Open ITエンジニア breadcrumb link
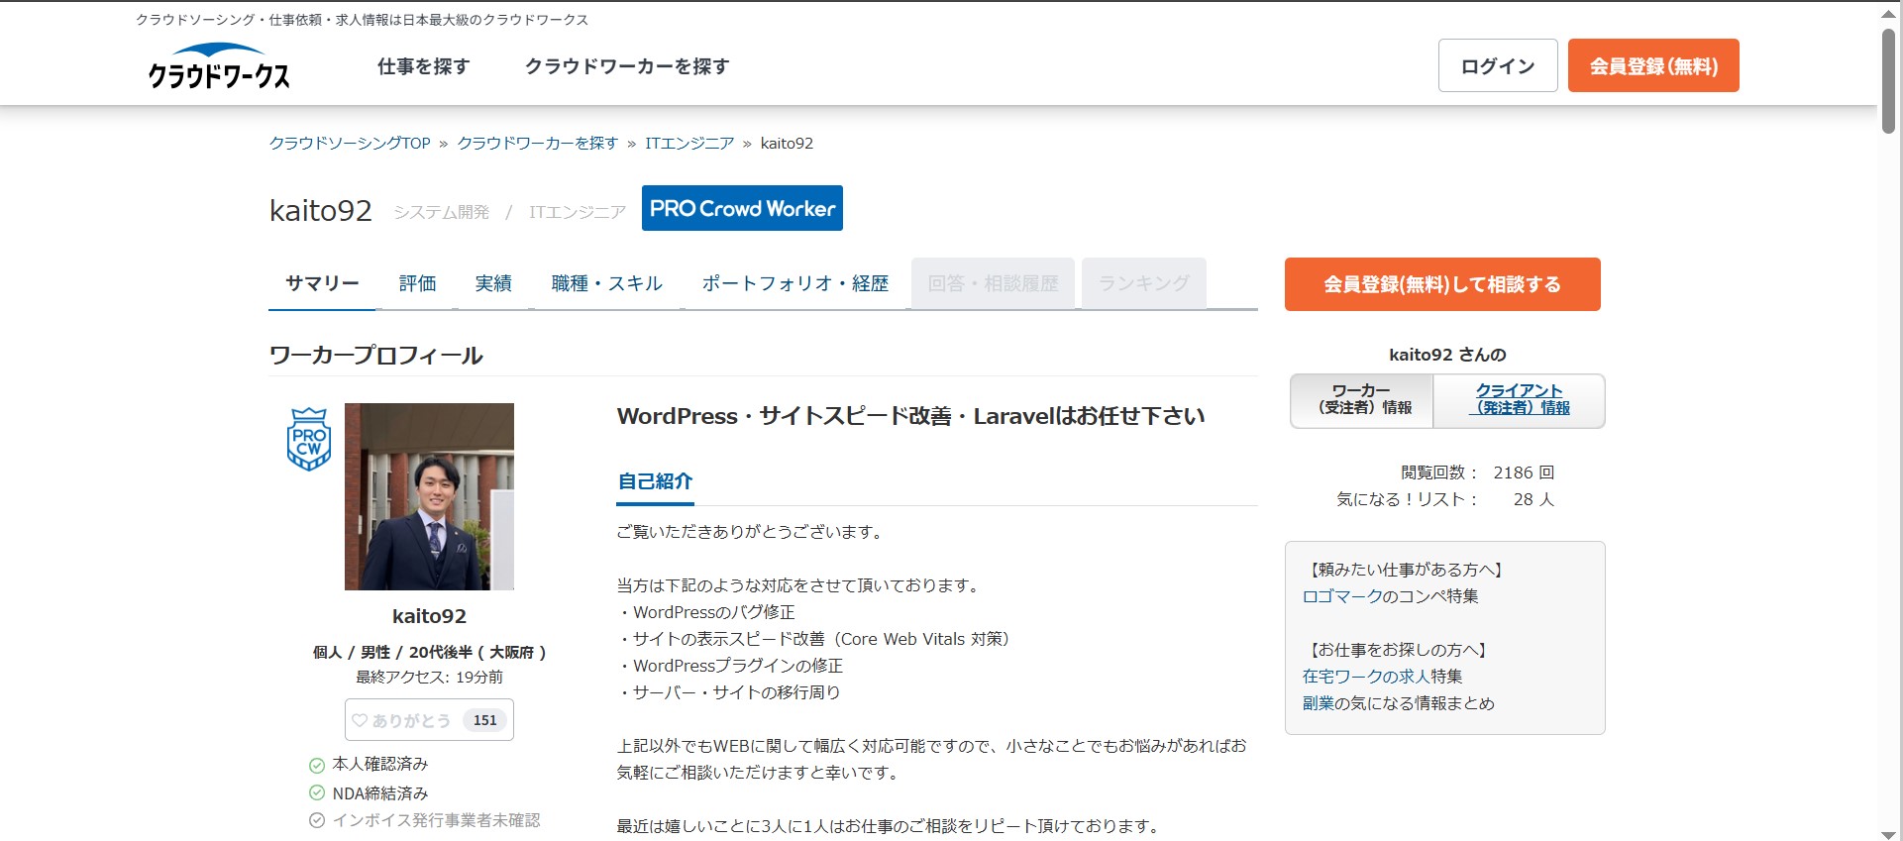The image size is (1903, 841). point(689,143)
